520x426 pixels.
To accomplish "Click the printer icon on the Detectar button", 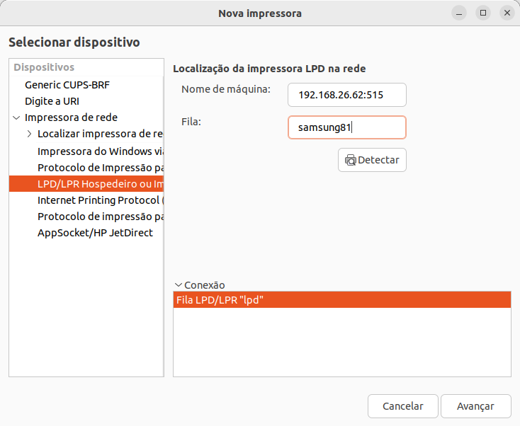I will 350,160.
